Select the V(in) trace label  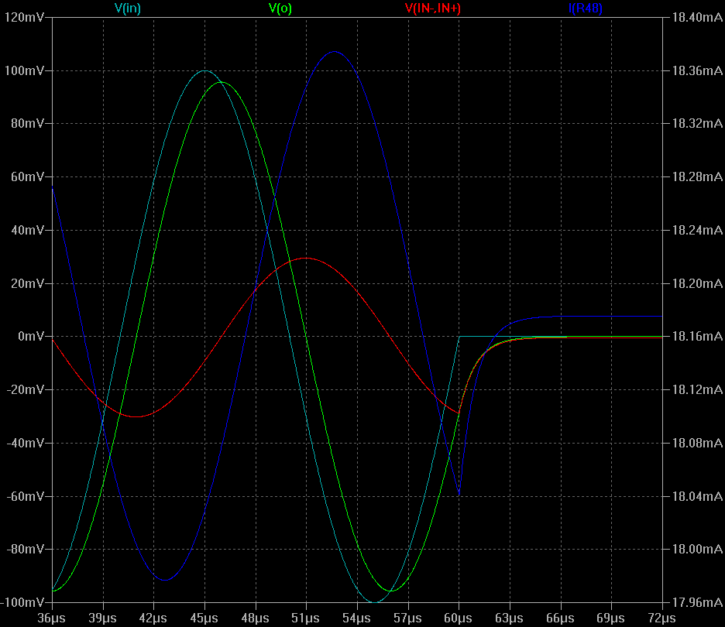[127, 9]
